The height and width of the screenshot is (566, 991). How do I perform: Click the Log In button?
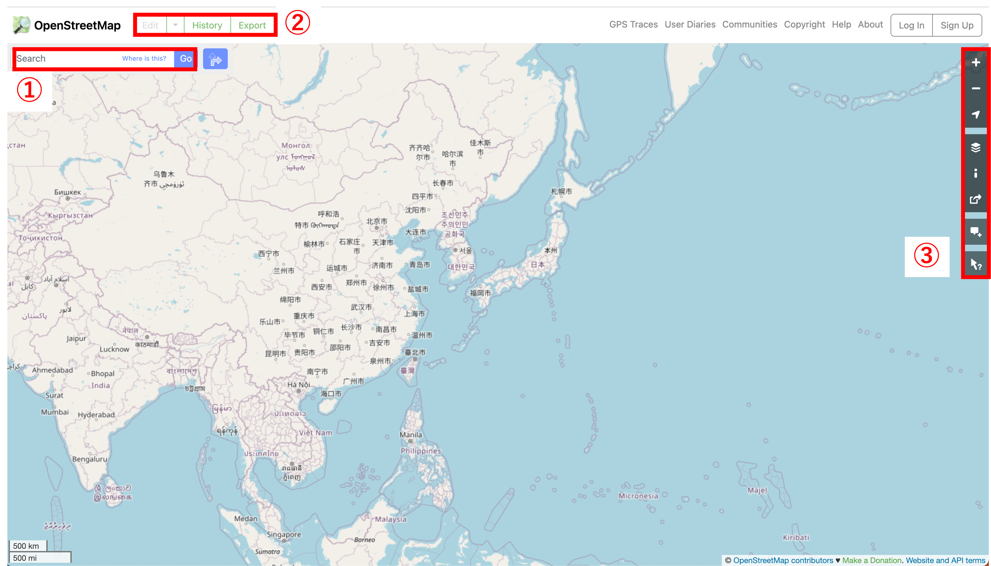tap(911, 25)
